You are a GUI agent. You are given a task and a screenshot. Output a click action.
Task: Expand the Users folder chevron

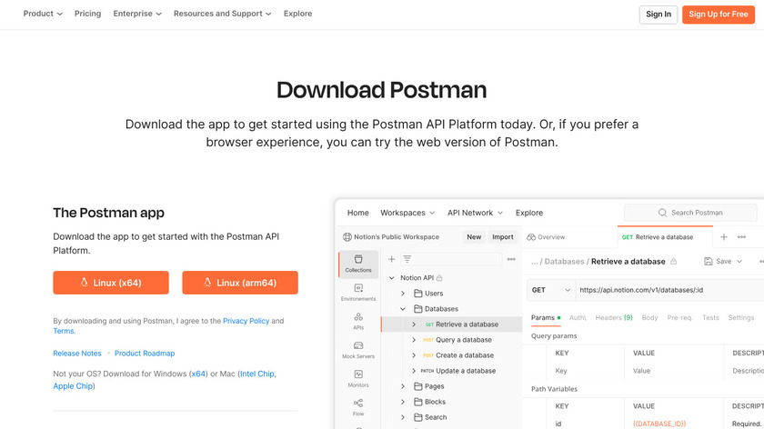click(402, 294)
